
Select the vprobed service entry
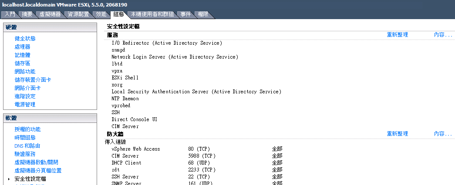pos(121,106)
